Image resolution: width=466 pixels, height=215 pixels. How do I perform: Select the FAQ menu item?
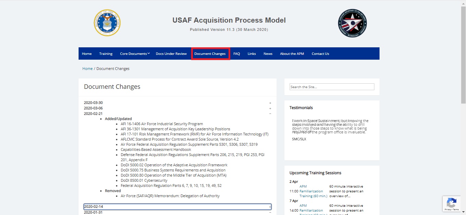[x=236, y=53]
